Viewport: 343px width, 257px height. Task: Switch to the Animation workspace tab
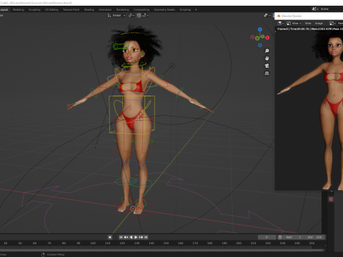(x=105, y=10)
